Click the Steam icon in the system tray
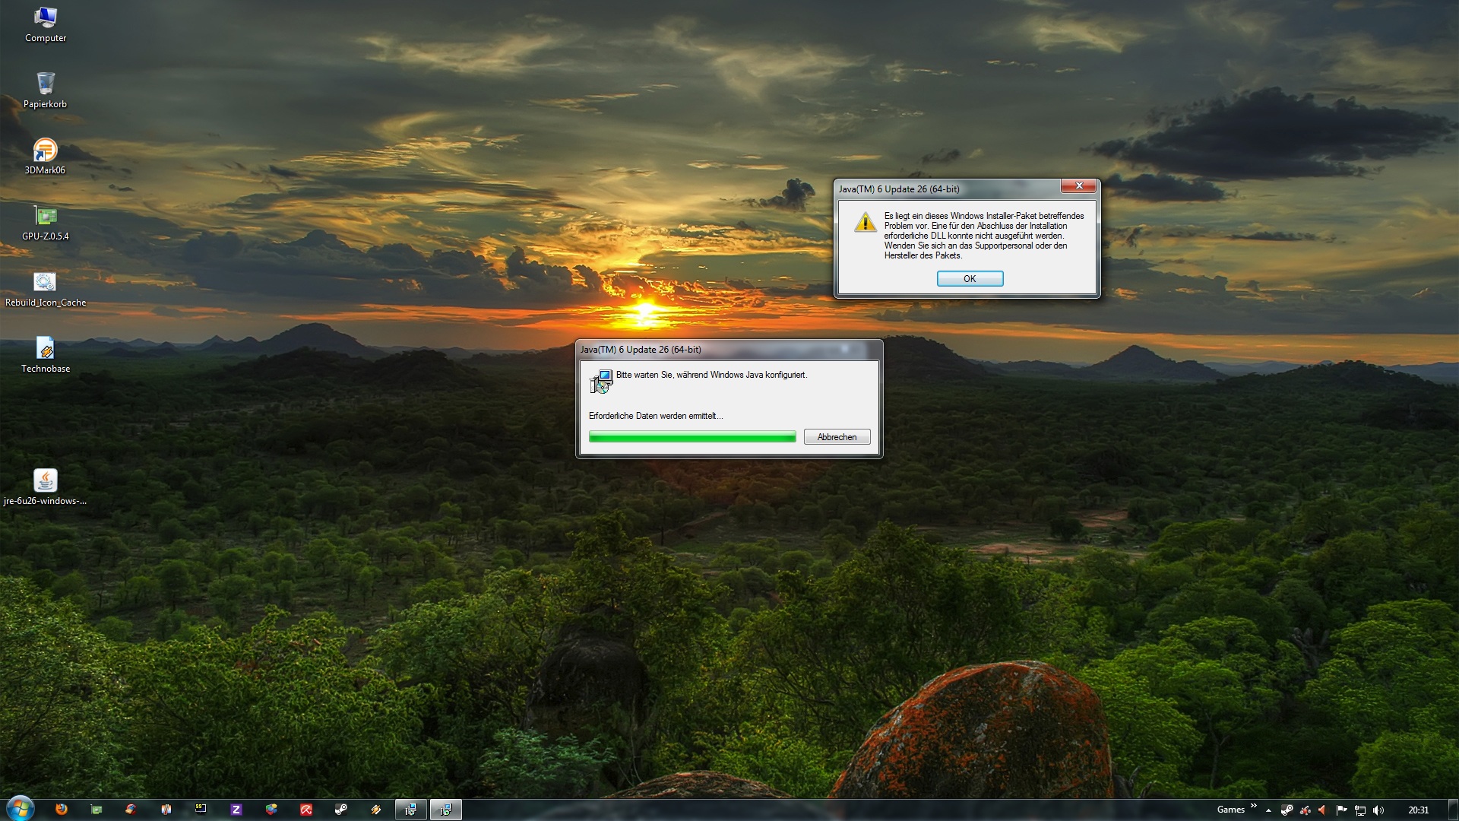 click(x=1287, y=810)
